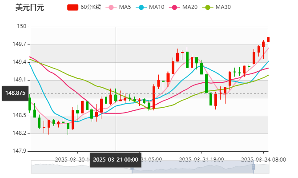Click the MA10 cyan legend marker
Image resolution: width=298 pixels, height=178 pixels.
(x=141, y=7)
